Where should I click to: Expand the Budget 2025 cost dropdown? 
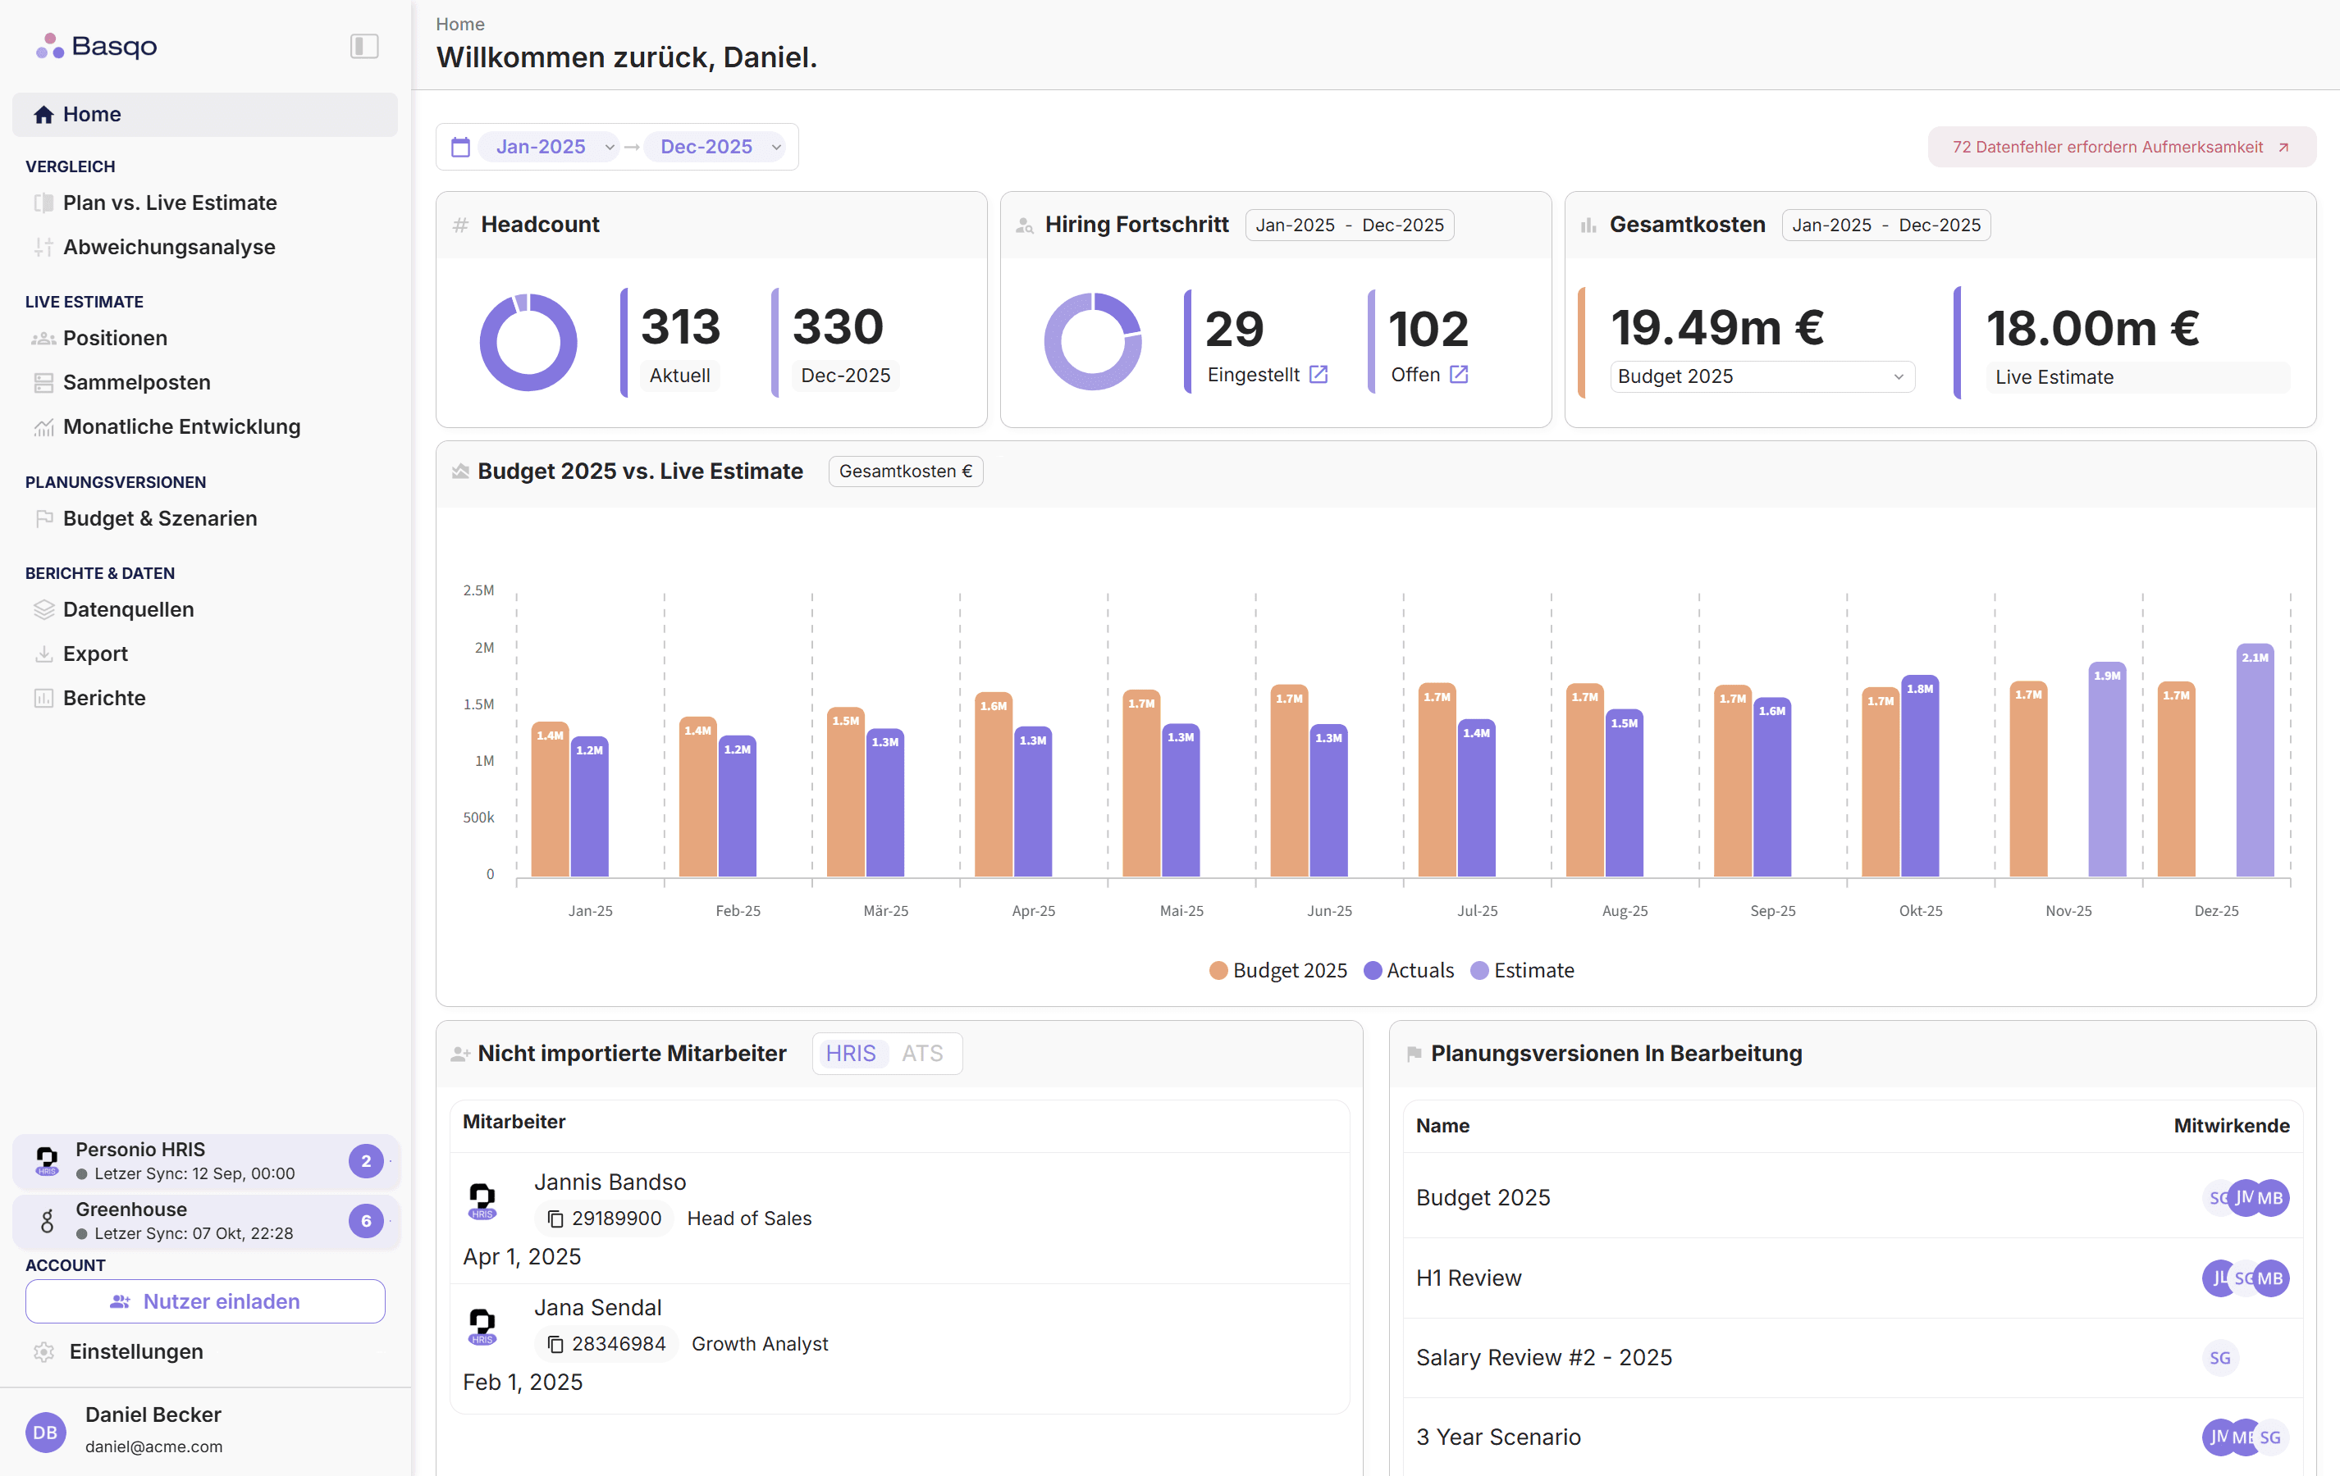click(1761, 376)
